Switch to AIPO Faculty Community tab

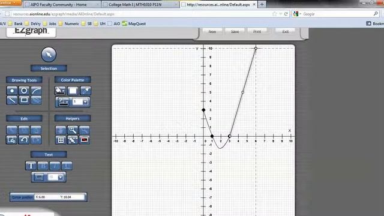(62, 4)
